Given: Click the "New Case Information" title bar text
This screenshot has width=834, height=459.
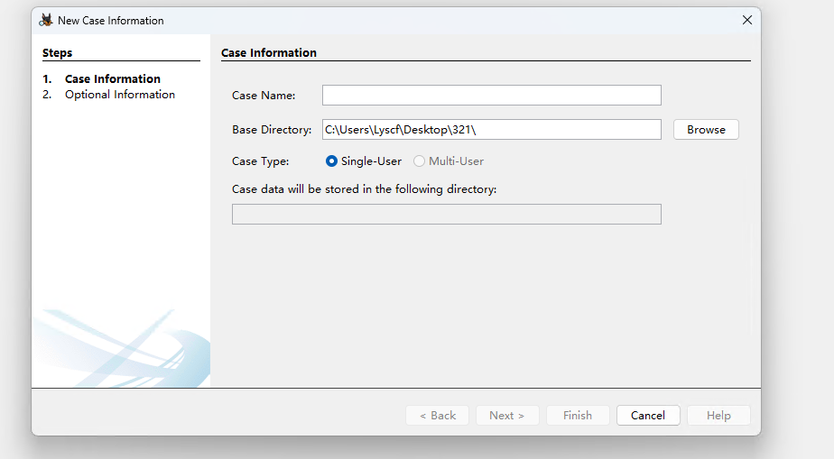Looking at the screenshot, I should tap(111, 21).
